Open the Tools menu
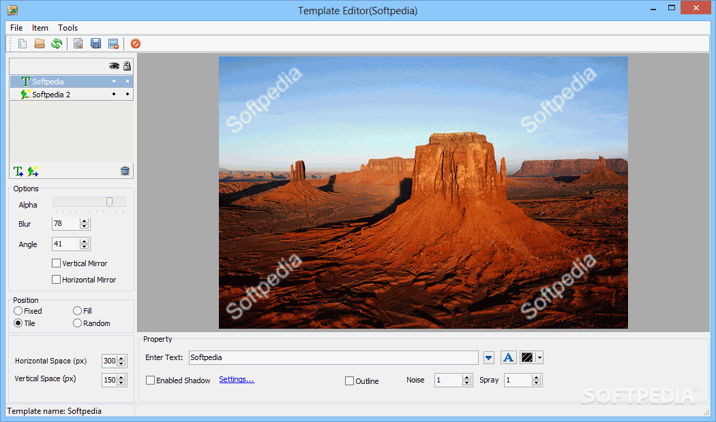716x422 pixels. coord(68,28)
